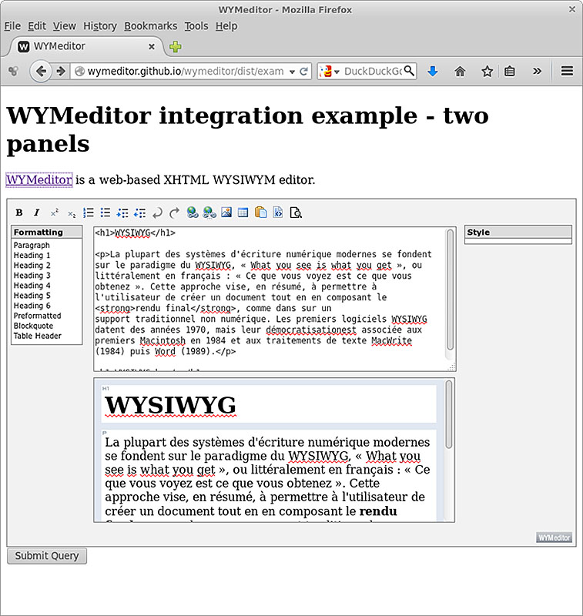Toggle HTML source view icon
The image size is (583, 616).
[278, 213]
